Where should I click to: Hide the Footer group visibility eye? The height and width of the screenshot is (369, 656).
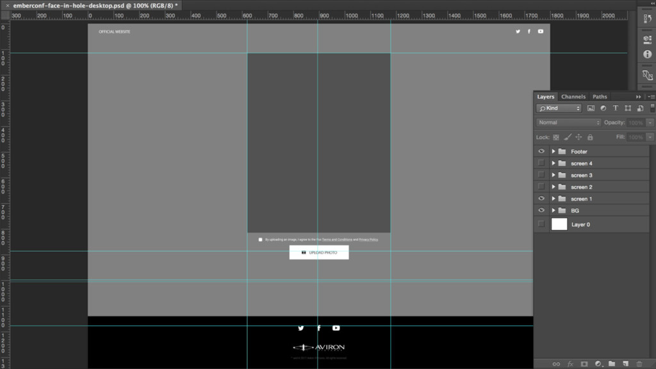(x=541, y=152)
